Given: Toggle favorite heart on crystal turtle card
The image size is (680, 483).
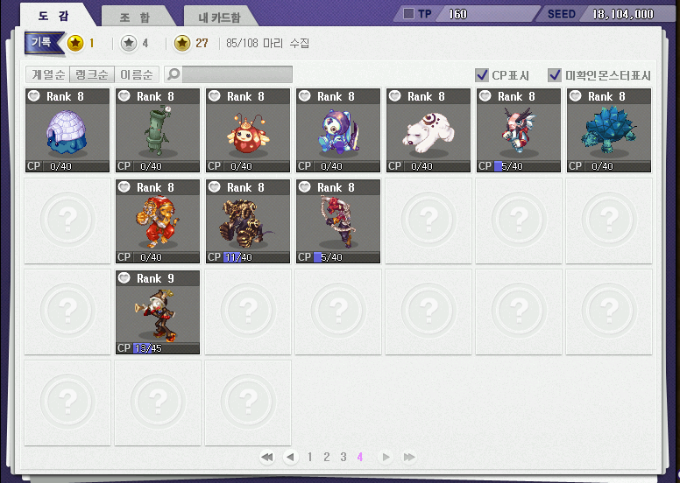Looking at the screenshot, I should pyautogui.click(x=575, y=96).
